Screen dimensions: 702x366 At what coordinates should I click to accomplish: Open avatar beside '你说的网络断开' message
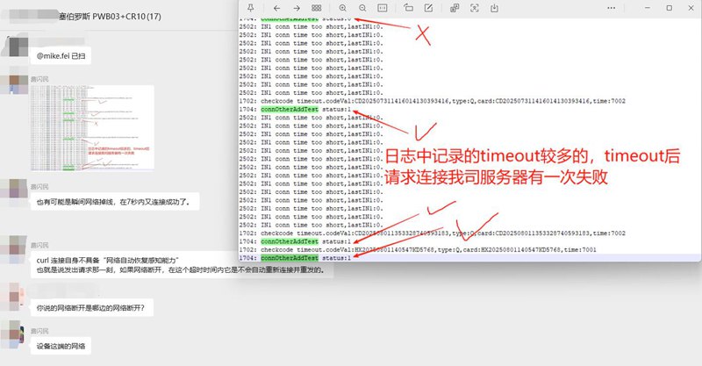point(14,295)
